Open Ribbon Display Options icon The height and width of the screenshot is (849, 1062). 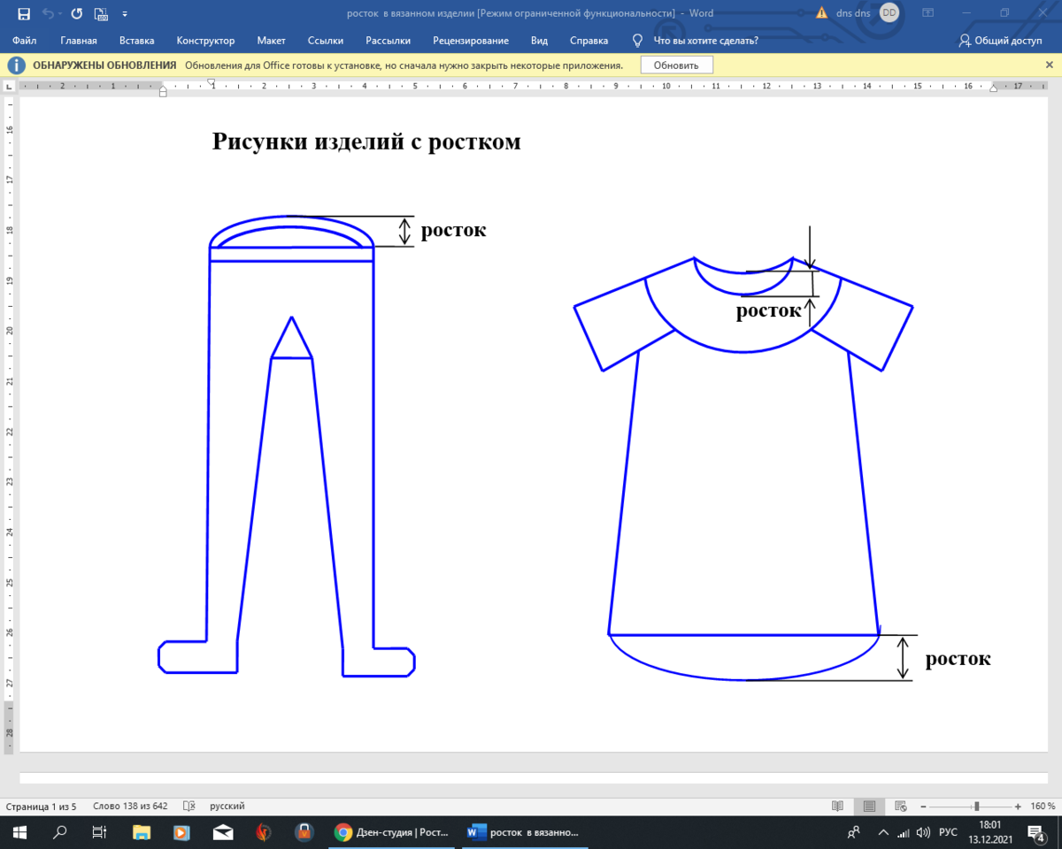927,13
